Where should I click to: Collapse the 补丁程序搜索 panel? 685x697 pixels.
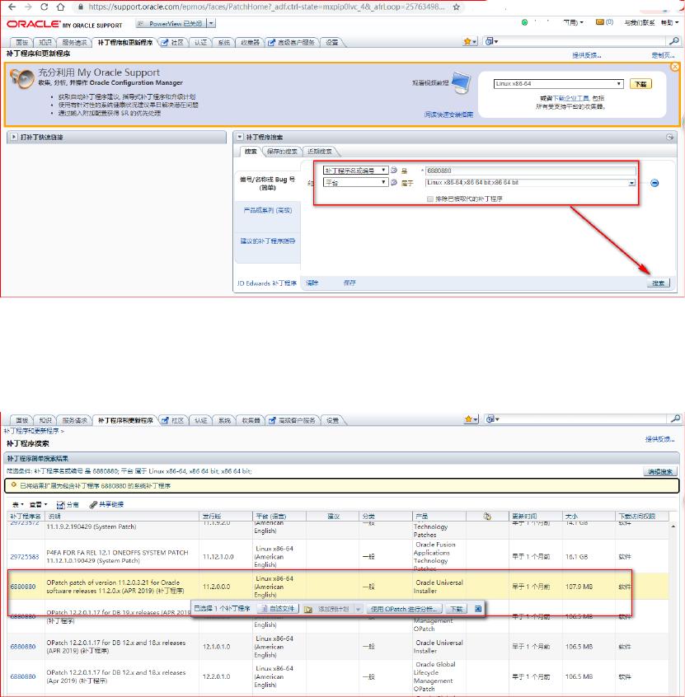point(240,137)
